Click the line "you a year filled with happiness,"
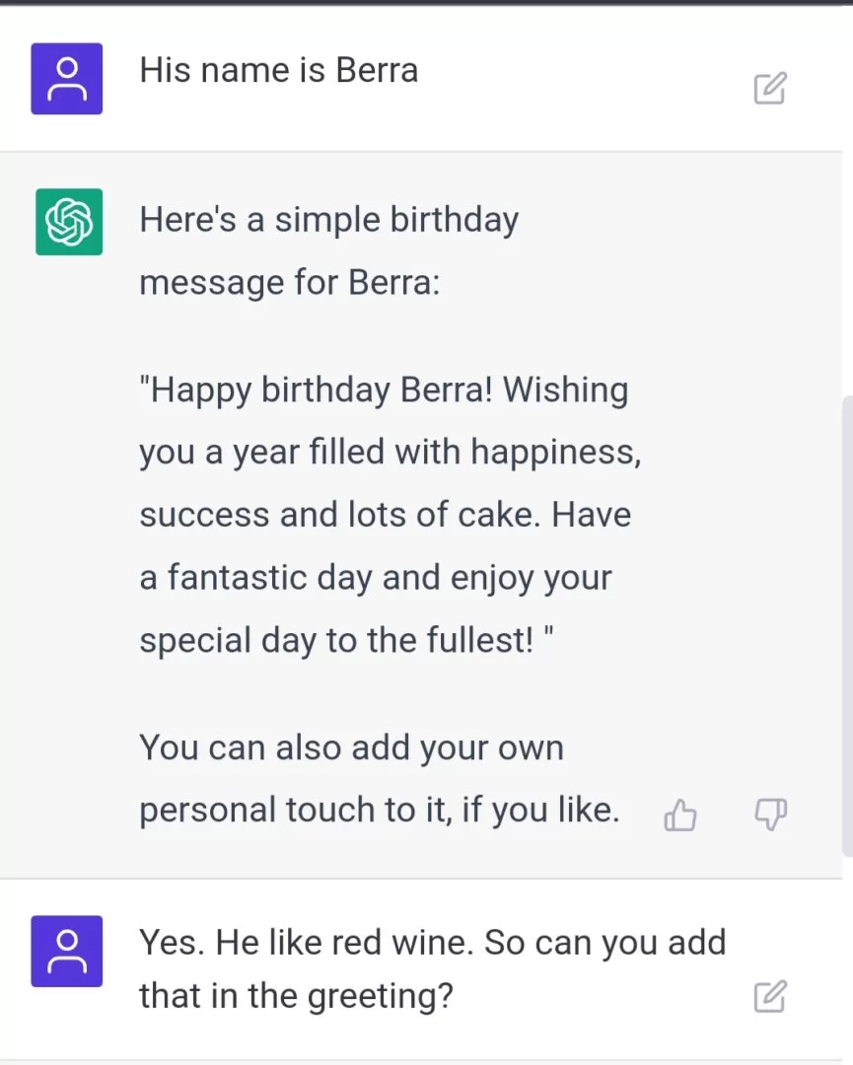This screenshot has height=1065, width=853. point(391,453)
